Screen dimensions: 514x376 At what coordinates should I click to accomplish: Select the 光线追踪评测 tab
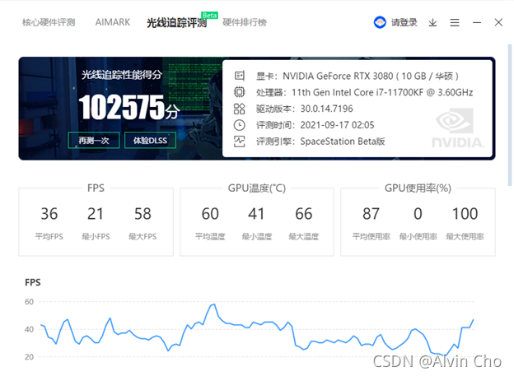tap(176, 22)
